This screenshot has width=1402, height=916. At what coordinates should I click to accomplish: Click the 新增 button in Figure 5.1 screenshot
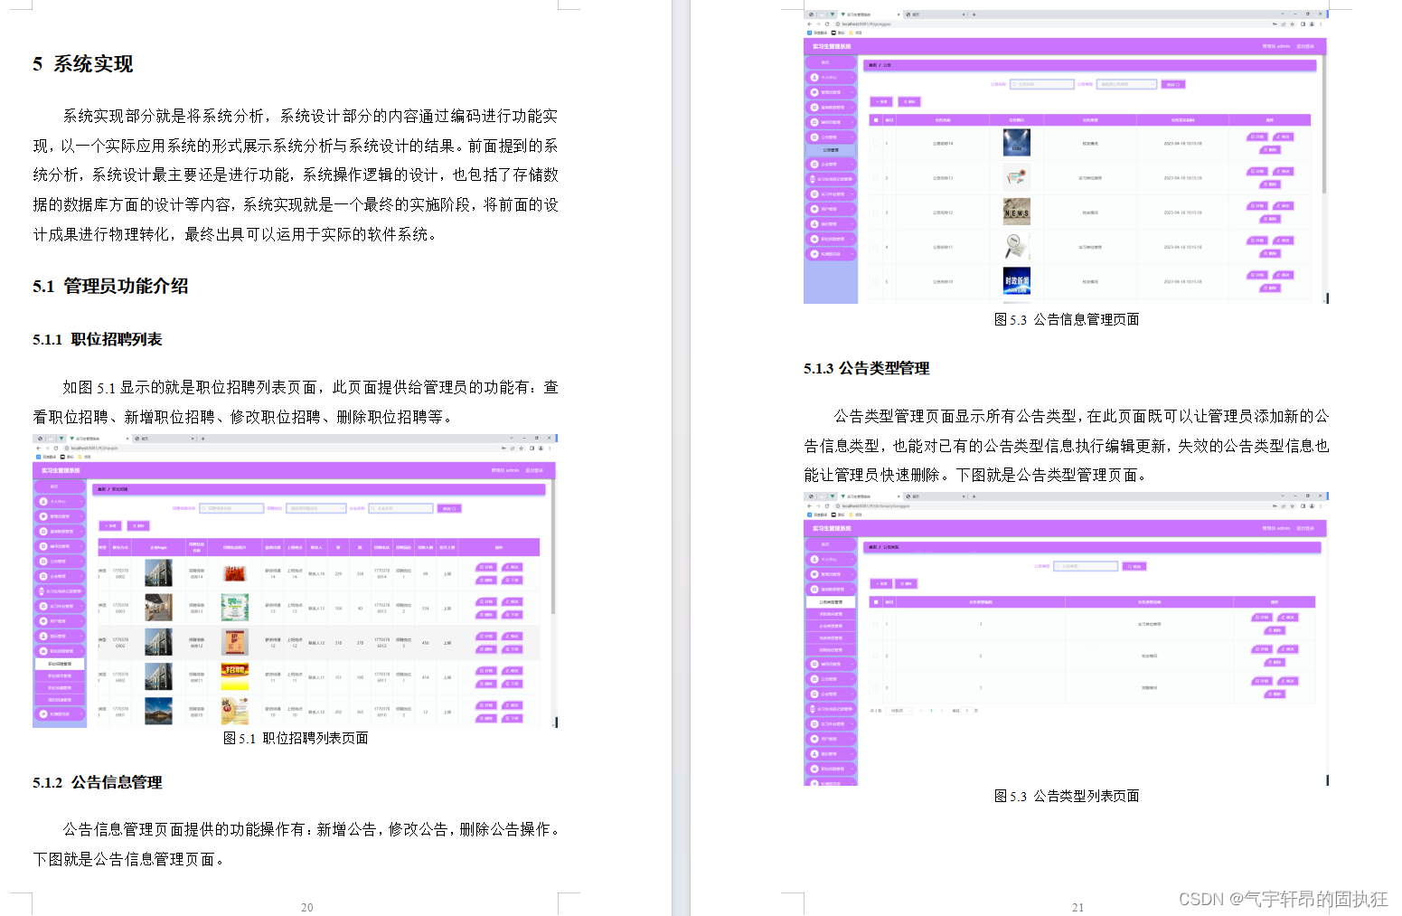pyautogui.click(x=110, y=525)
